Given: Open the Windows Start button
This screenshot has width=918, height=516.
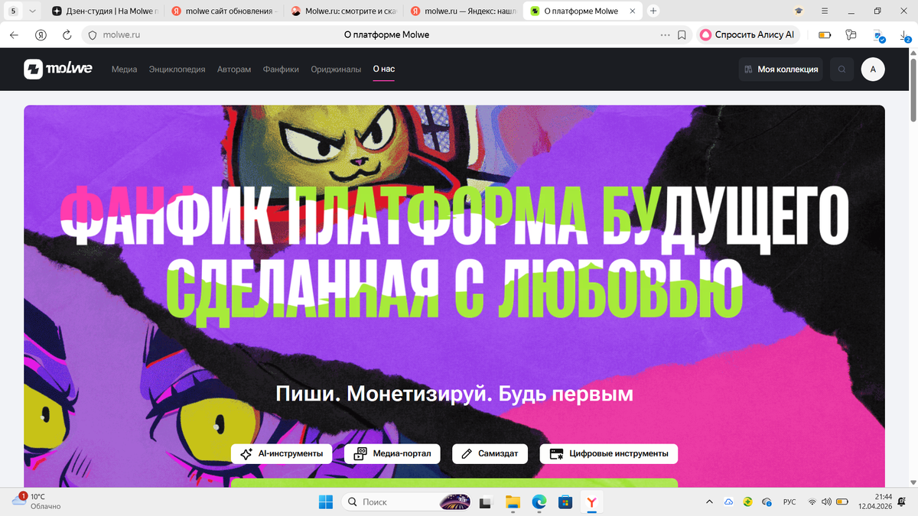Looking at the screenshot, I should pos(326,502).
